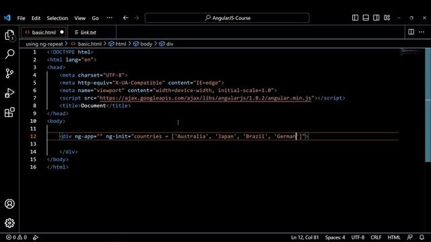Viewport: 431px width, 242px height.
Task: Open the Go menu
Action: pos(96,18)
